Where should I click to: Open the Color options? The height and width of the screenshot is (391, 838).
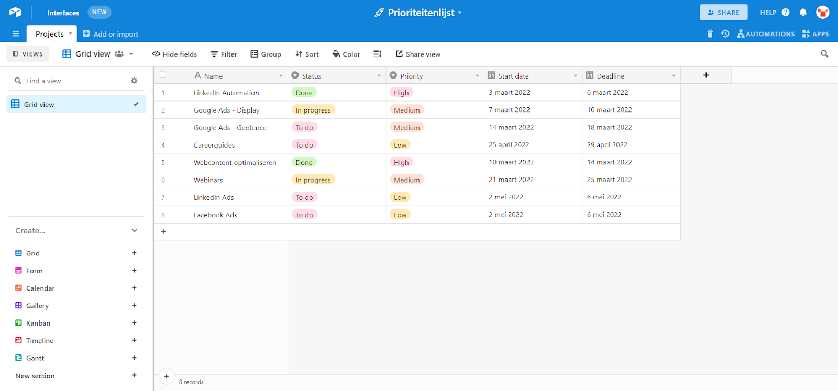tap(346, 54)
